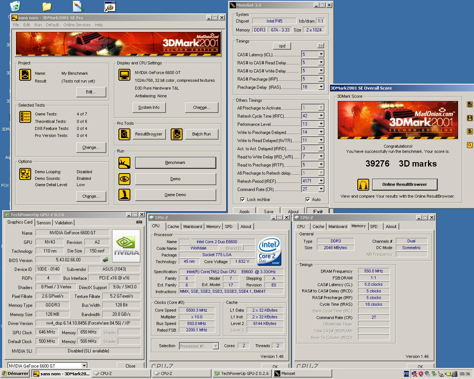Switch to the Validation tab in GPU-Z
This screenshot has width=474, height=379.
point(64,223)
